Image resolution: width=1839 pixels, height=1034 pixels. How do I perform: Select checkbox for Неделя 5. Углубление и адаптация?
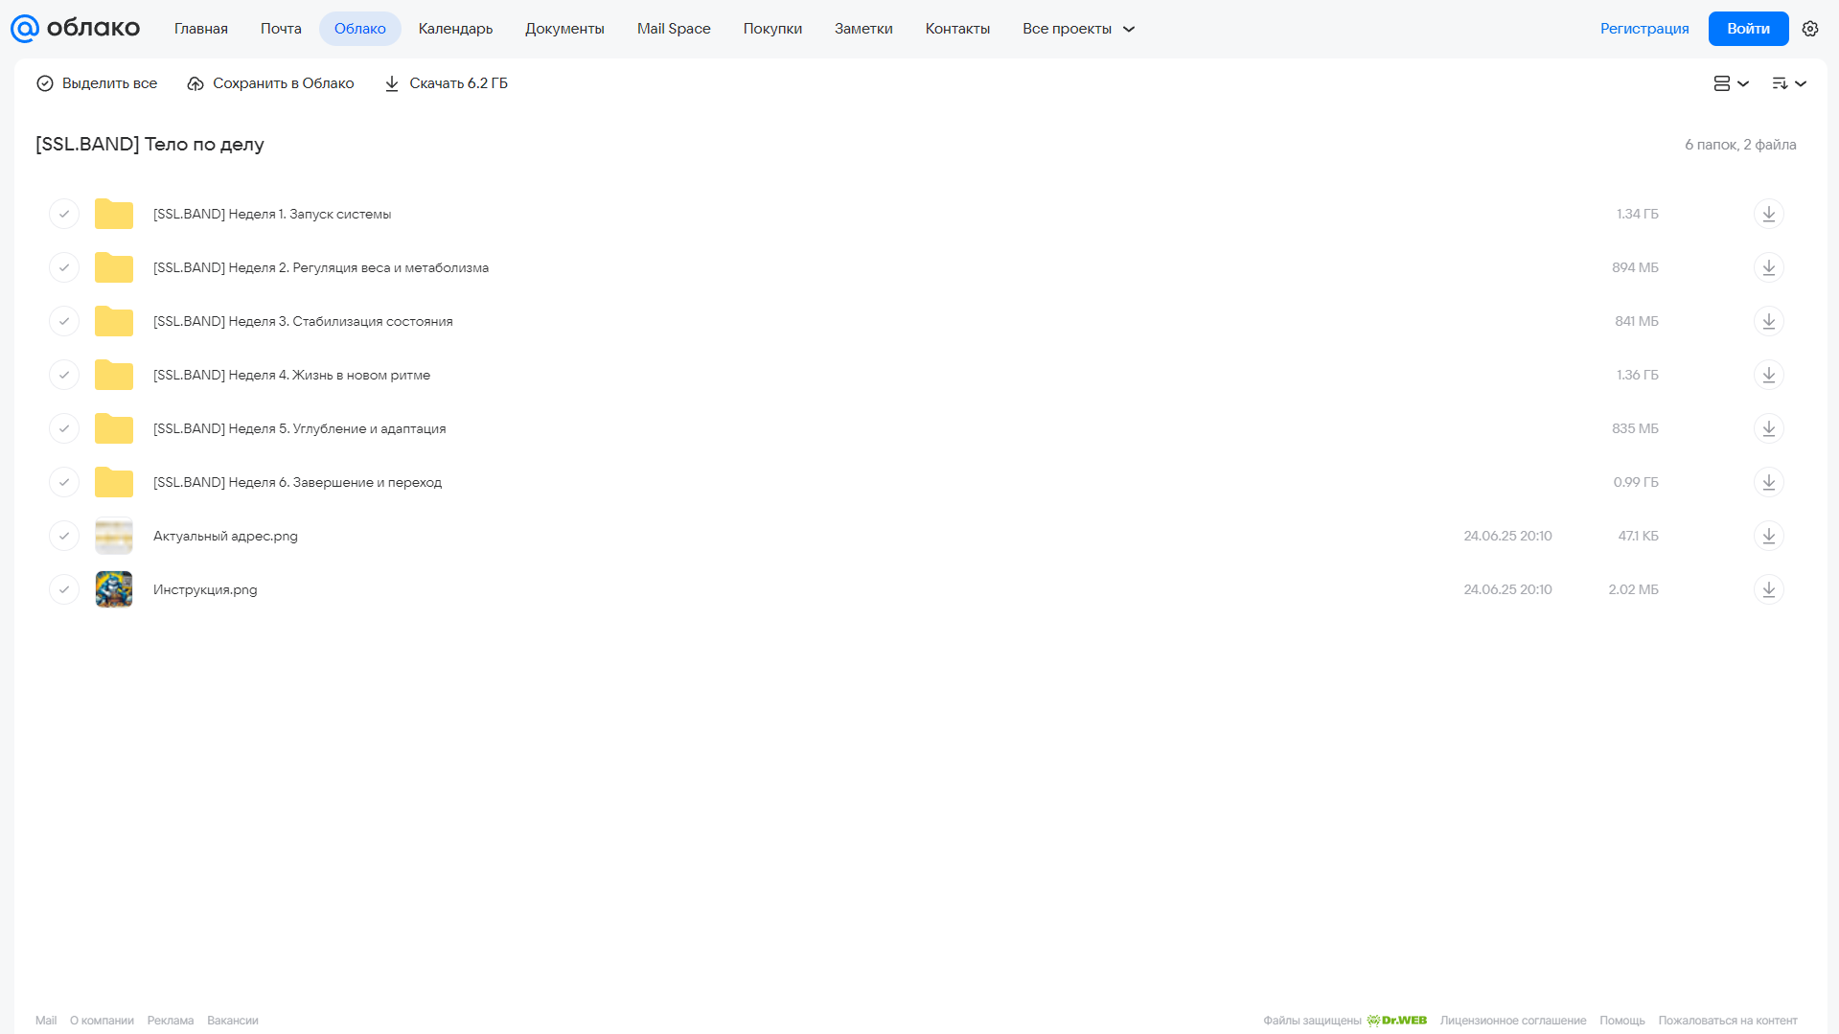[64, 428]
